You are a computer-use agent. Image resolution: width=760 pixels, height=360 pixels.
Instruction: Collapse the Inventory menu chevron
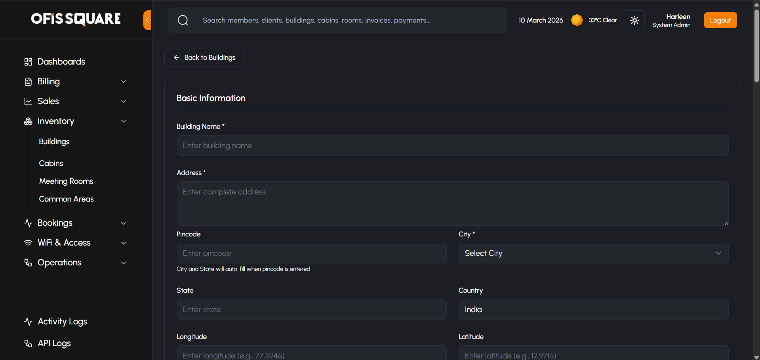coord(124,121)
